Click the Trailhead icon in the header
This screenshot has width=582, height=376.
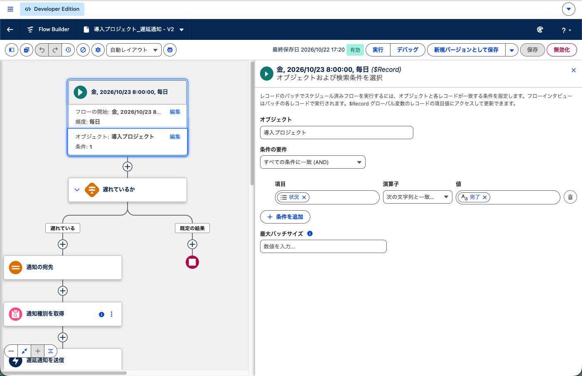coord(540,29)
